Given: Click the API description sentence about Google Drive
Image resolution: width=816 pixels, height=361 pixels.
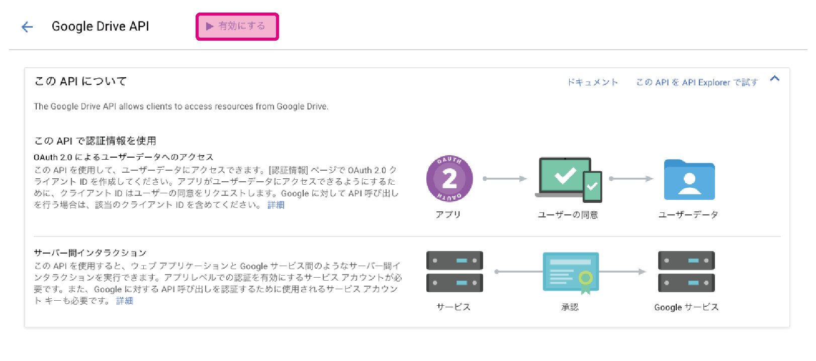Looking at the screenshot, I should point(181,106).
